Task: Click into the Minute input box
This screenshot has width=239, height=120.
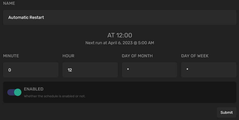Action: [31, 70]
